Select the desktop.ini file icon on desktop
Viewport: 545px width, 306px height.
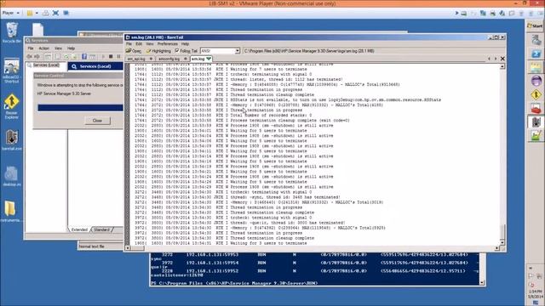11,176
